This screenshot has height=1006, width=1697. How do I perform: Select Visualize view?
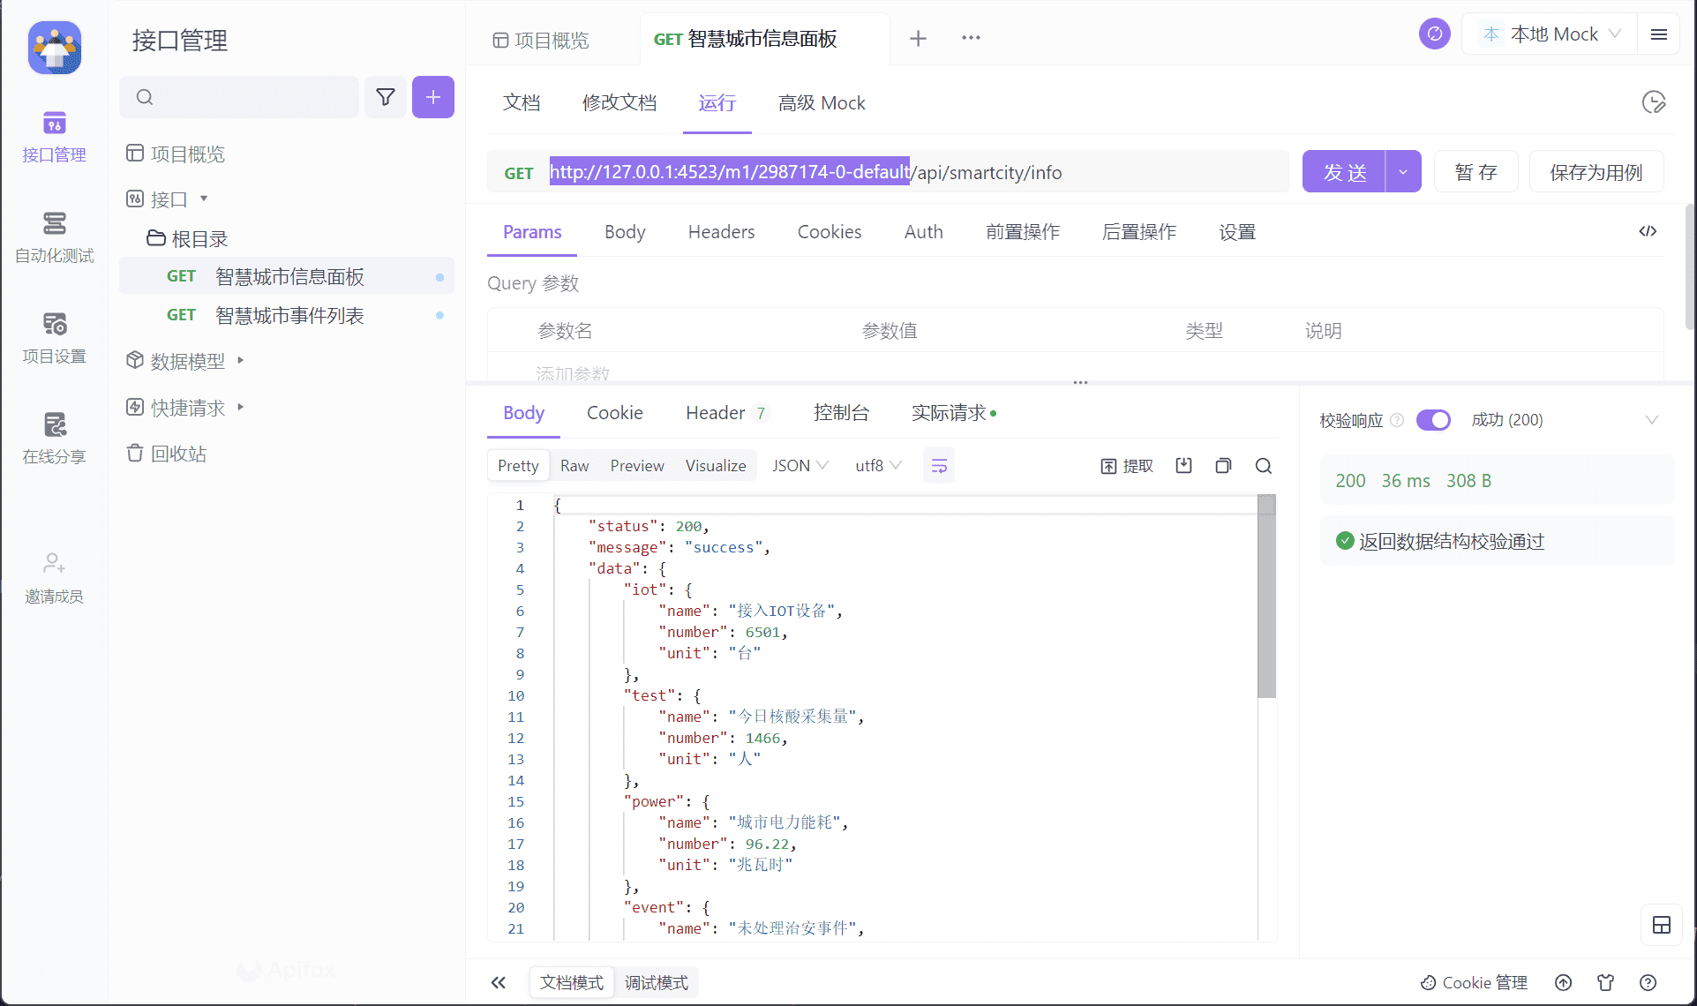(716, 466)
